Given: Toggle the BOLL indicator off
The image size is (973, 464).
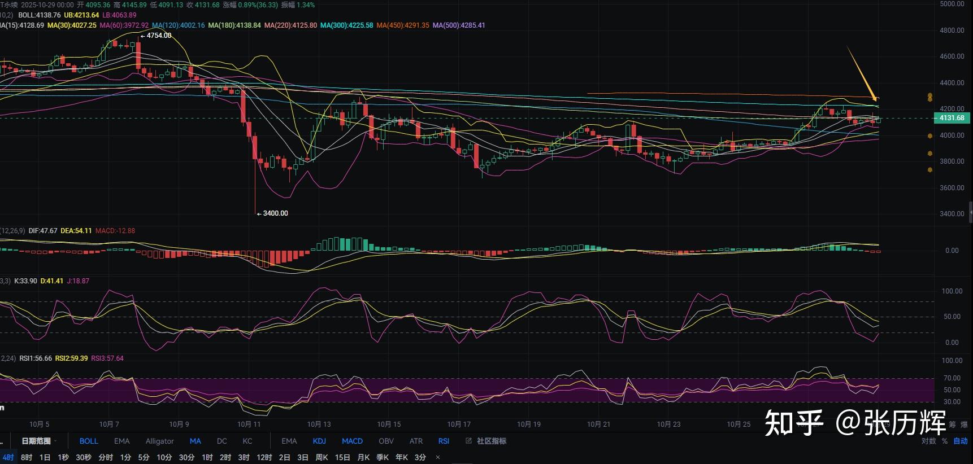Looking at the screenshot, I should point(88,441).
